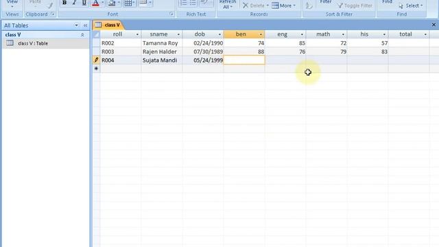Open the More records menu
This screenshot has width=439, height=247.
(x=283, y=5)
